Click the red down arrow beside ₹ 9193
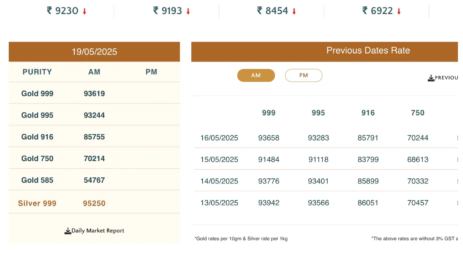This screenshot has width=463, height=260. click(x=188, y=12)
